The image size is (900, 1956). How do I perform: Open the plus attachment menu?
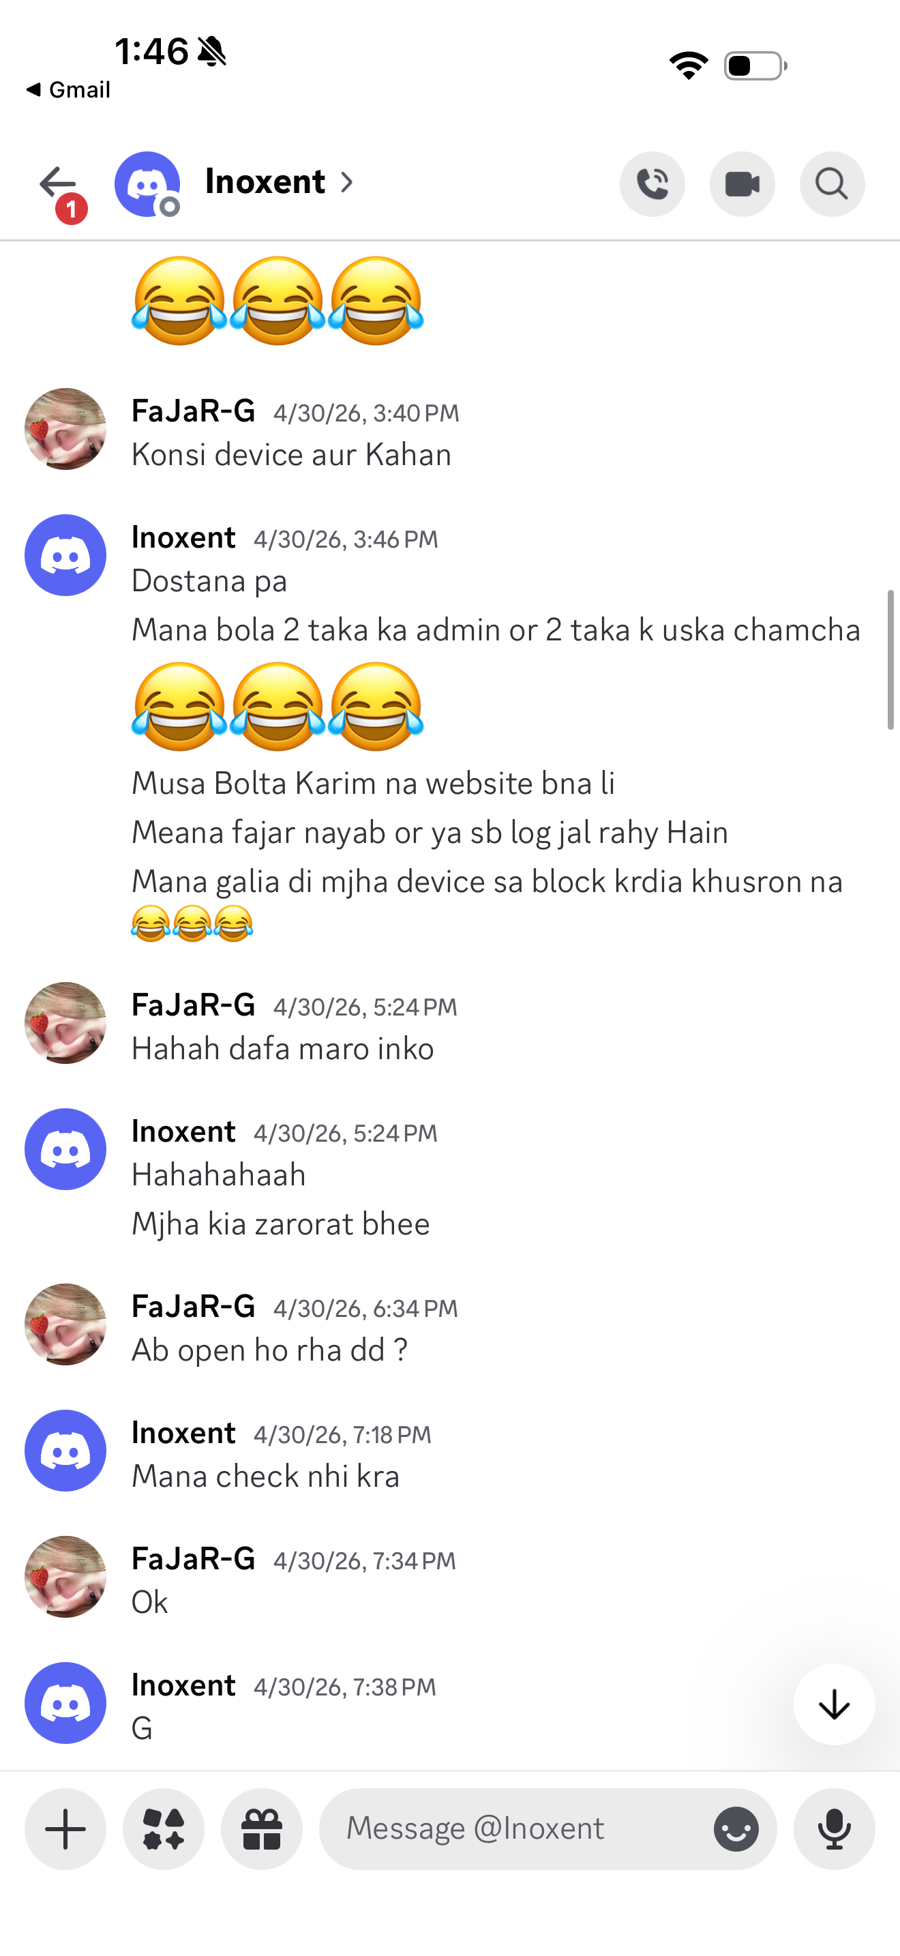tap(65, 1828)
